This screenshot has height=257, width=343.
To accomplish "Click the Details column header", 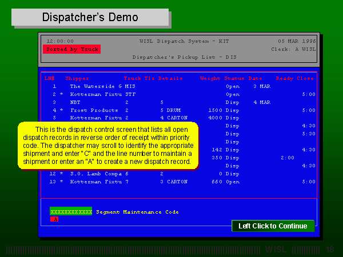I will [x=170, y=78].
